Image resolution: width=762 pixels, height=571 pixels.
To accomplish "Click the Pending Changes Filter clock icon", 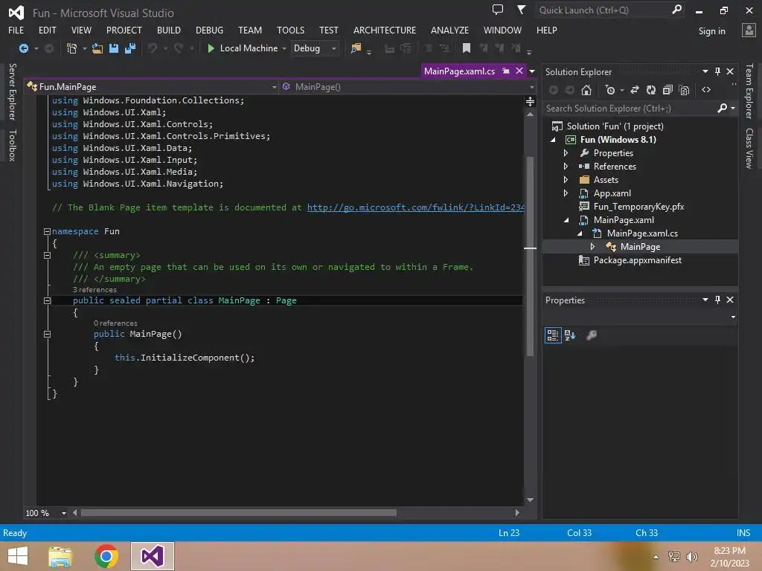I will point(610,90).
